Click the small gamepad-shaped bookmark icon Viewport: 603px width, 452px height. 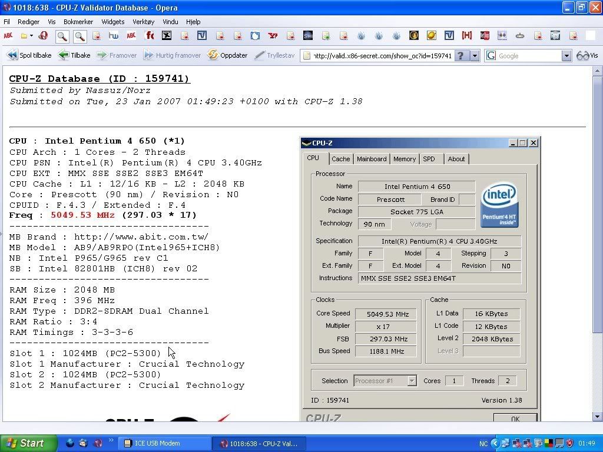coord(520,36)
